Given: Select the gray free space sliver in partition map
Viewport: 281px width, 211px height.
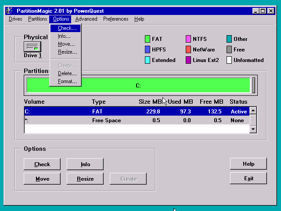Looking at the screenshot, I should point(254,85).
